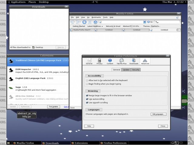Open the Downloads preferences panel
This screenshot has width=194, height=145.
tap(134, 61)
